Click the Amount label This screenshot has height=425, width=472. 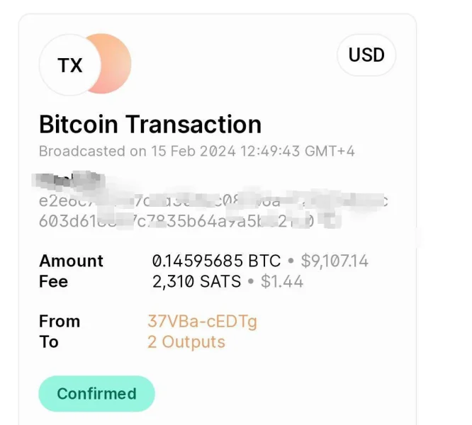[x=71, y=261]
